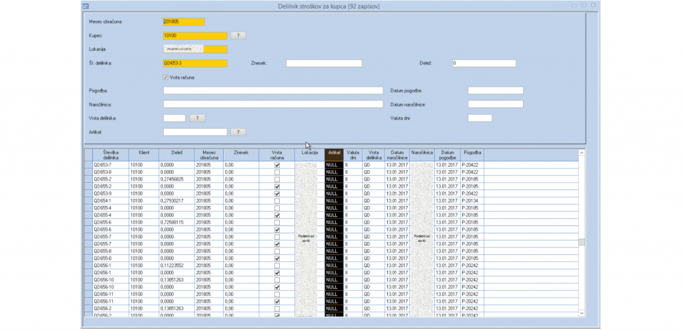The image size is (684, 330).
Task: Click the NULL Artikel cell in QD654-1 row
Action: click(334, 201)
